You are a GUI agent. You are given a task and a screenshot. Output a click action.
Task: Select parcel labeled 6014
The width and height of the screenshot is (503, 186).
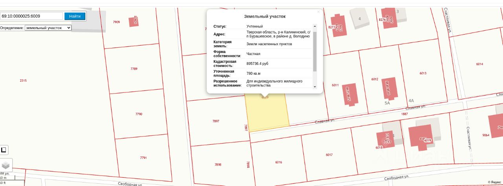coord(479,64)
